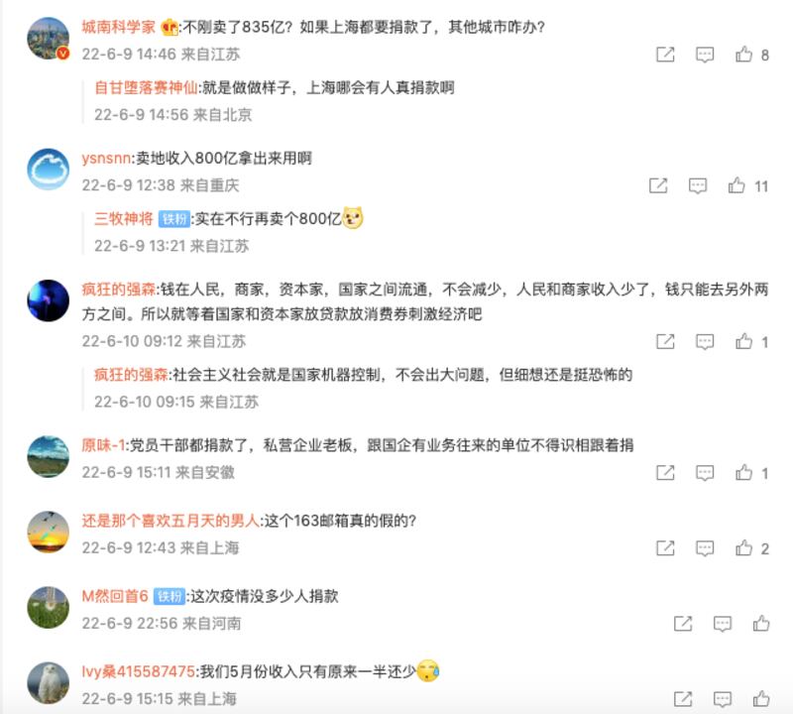This screenshot has width=793, height=714.
Task: Share ysnsnn's comment about 800亿
Action: [658, 185]
